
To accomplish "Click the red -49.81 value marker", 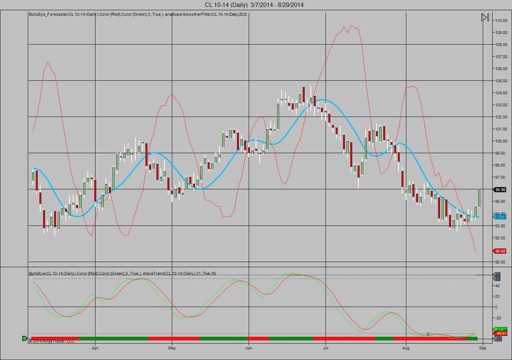I will tap(500, 333).
